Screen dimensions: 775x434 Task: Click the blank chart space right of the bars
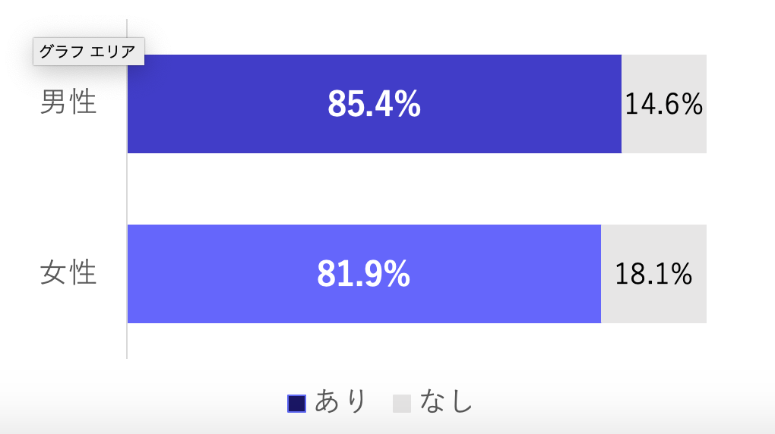pos(740,189)
